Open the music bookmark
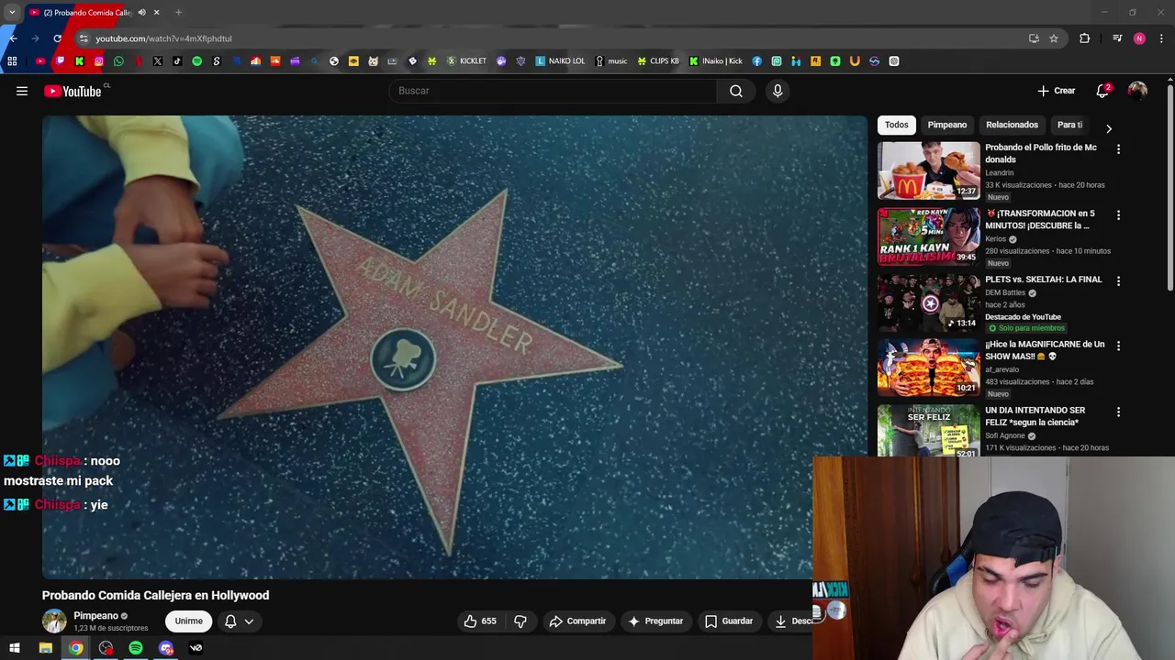The height and width of the screenshot is (660, 1175). tap(611, 61)
